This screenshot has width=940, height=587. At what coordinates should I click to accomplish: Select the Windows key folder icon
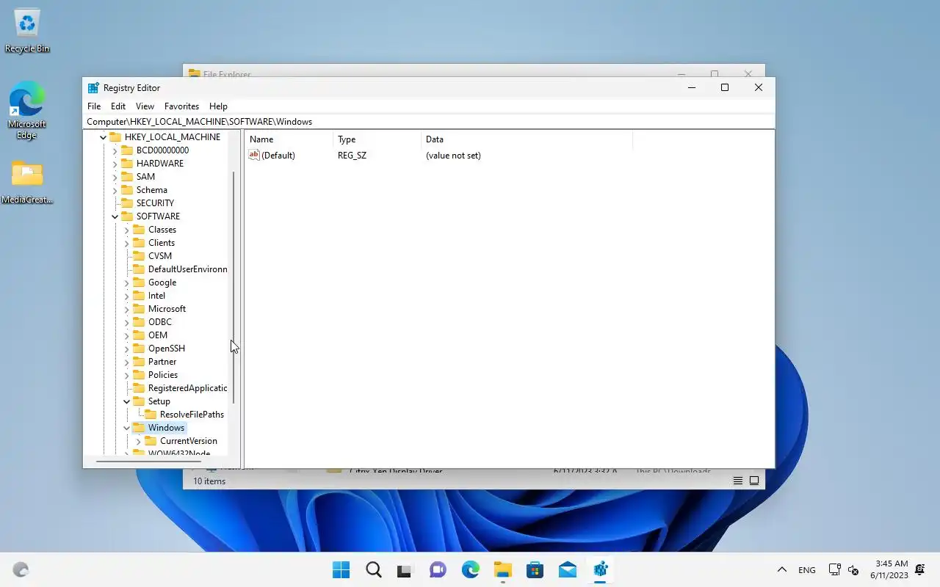tap(139, 428)
